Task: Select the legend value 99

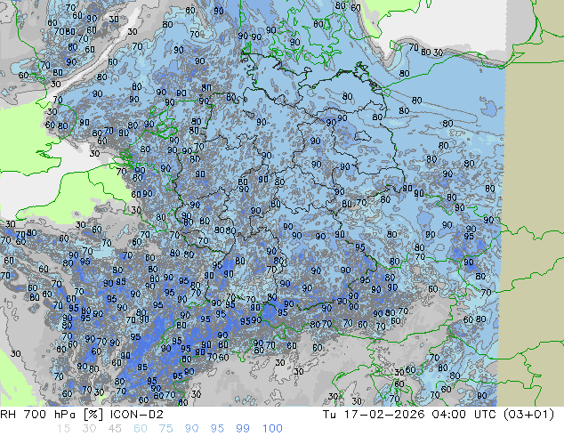Action: 243,429
